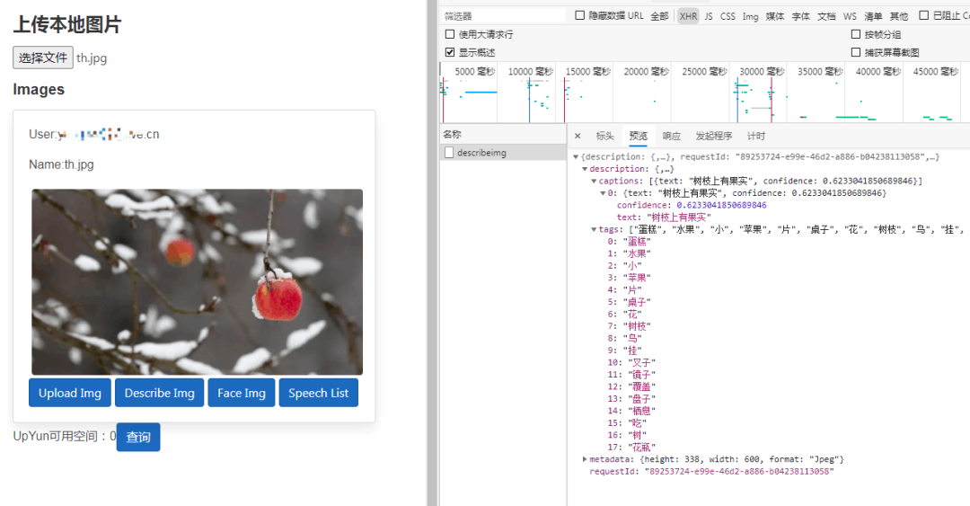Switch to the 预览 preview tab

click(x=639, y=136)
